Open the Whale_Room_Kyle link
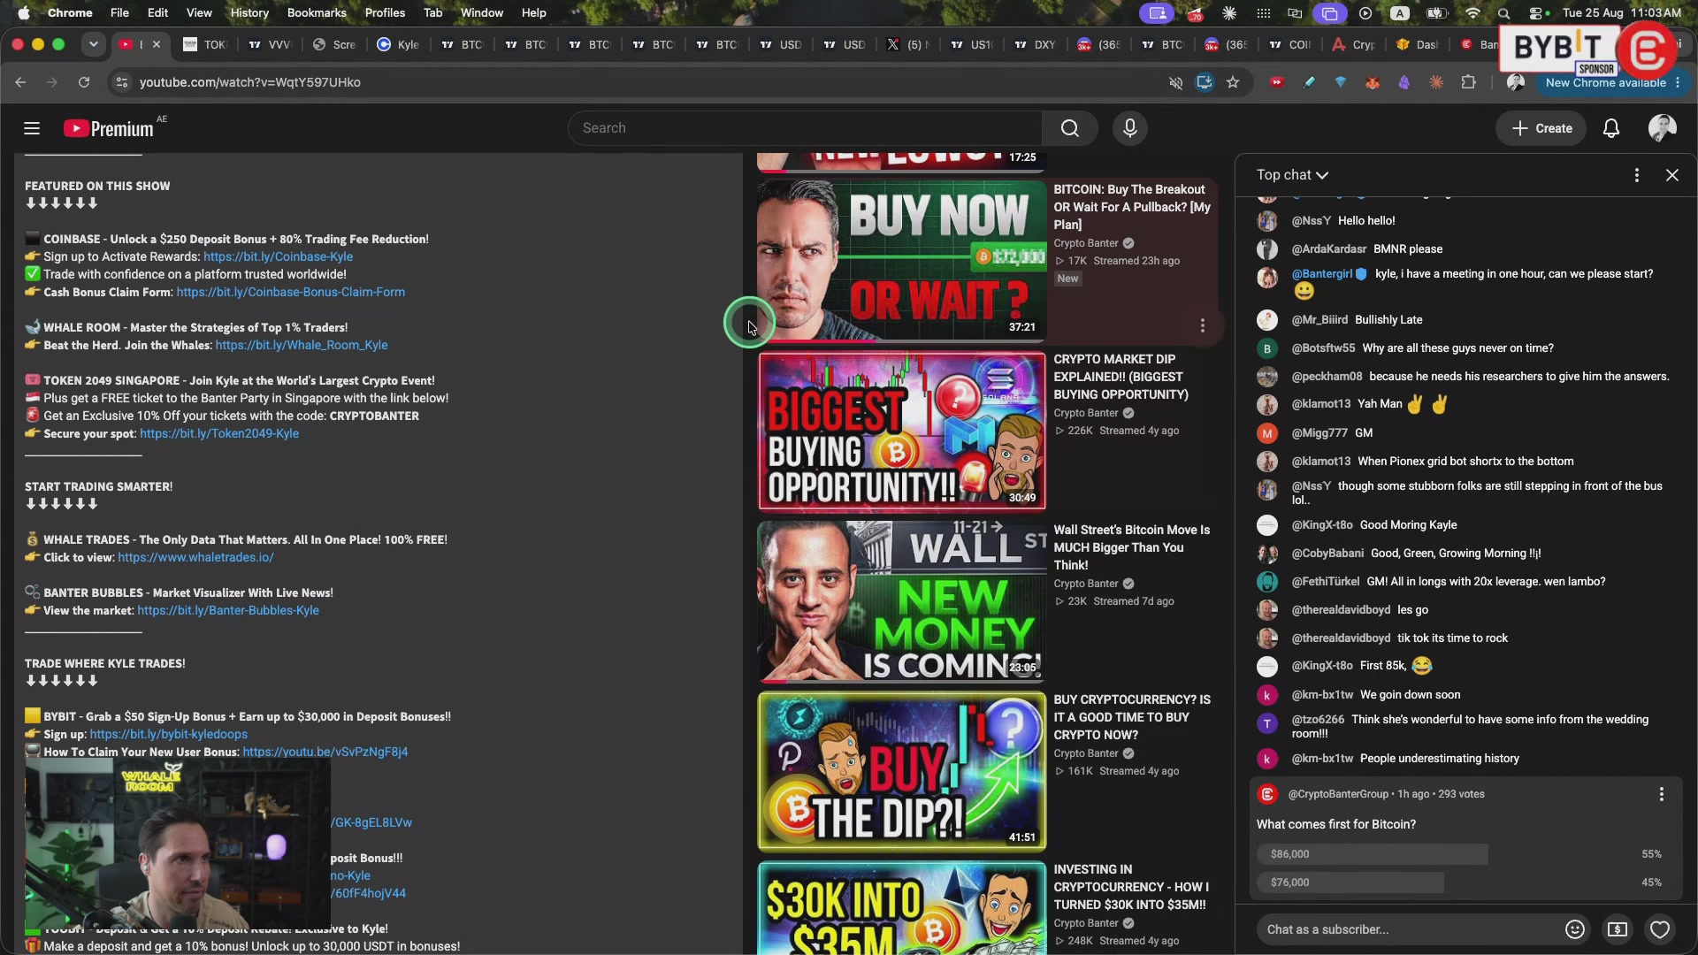The height and width of the screenshot is (955, 1698). (302, 345)
